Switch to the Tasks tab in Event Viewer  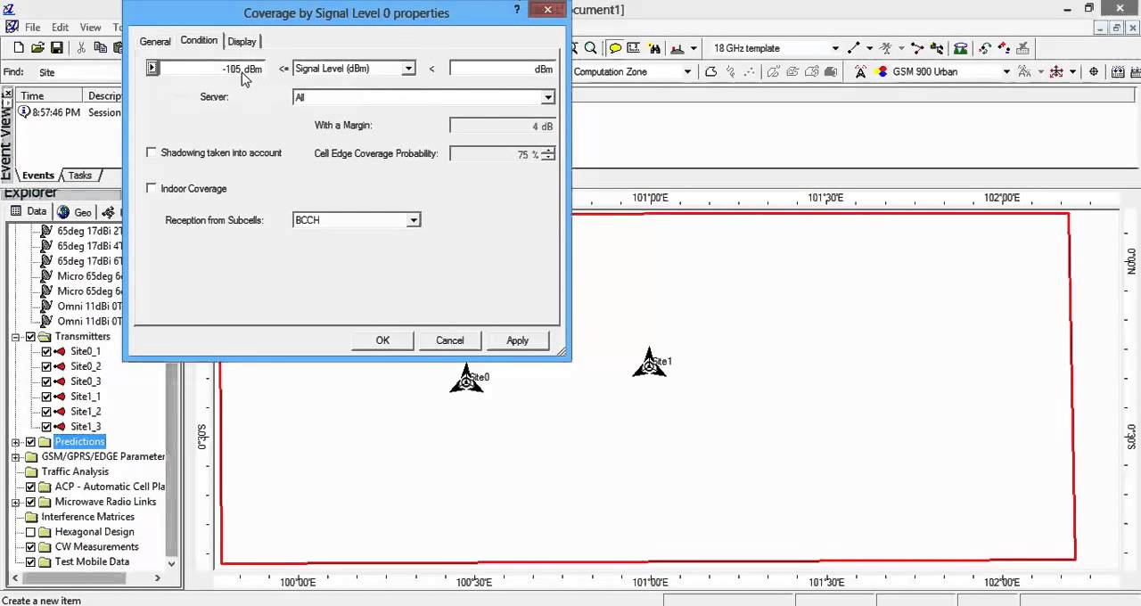point(79,176)
